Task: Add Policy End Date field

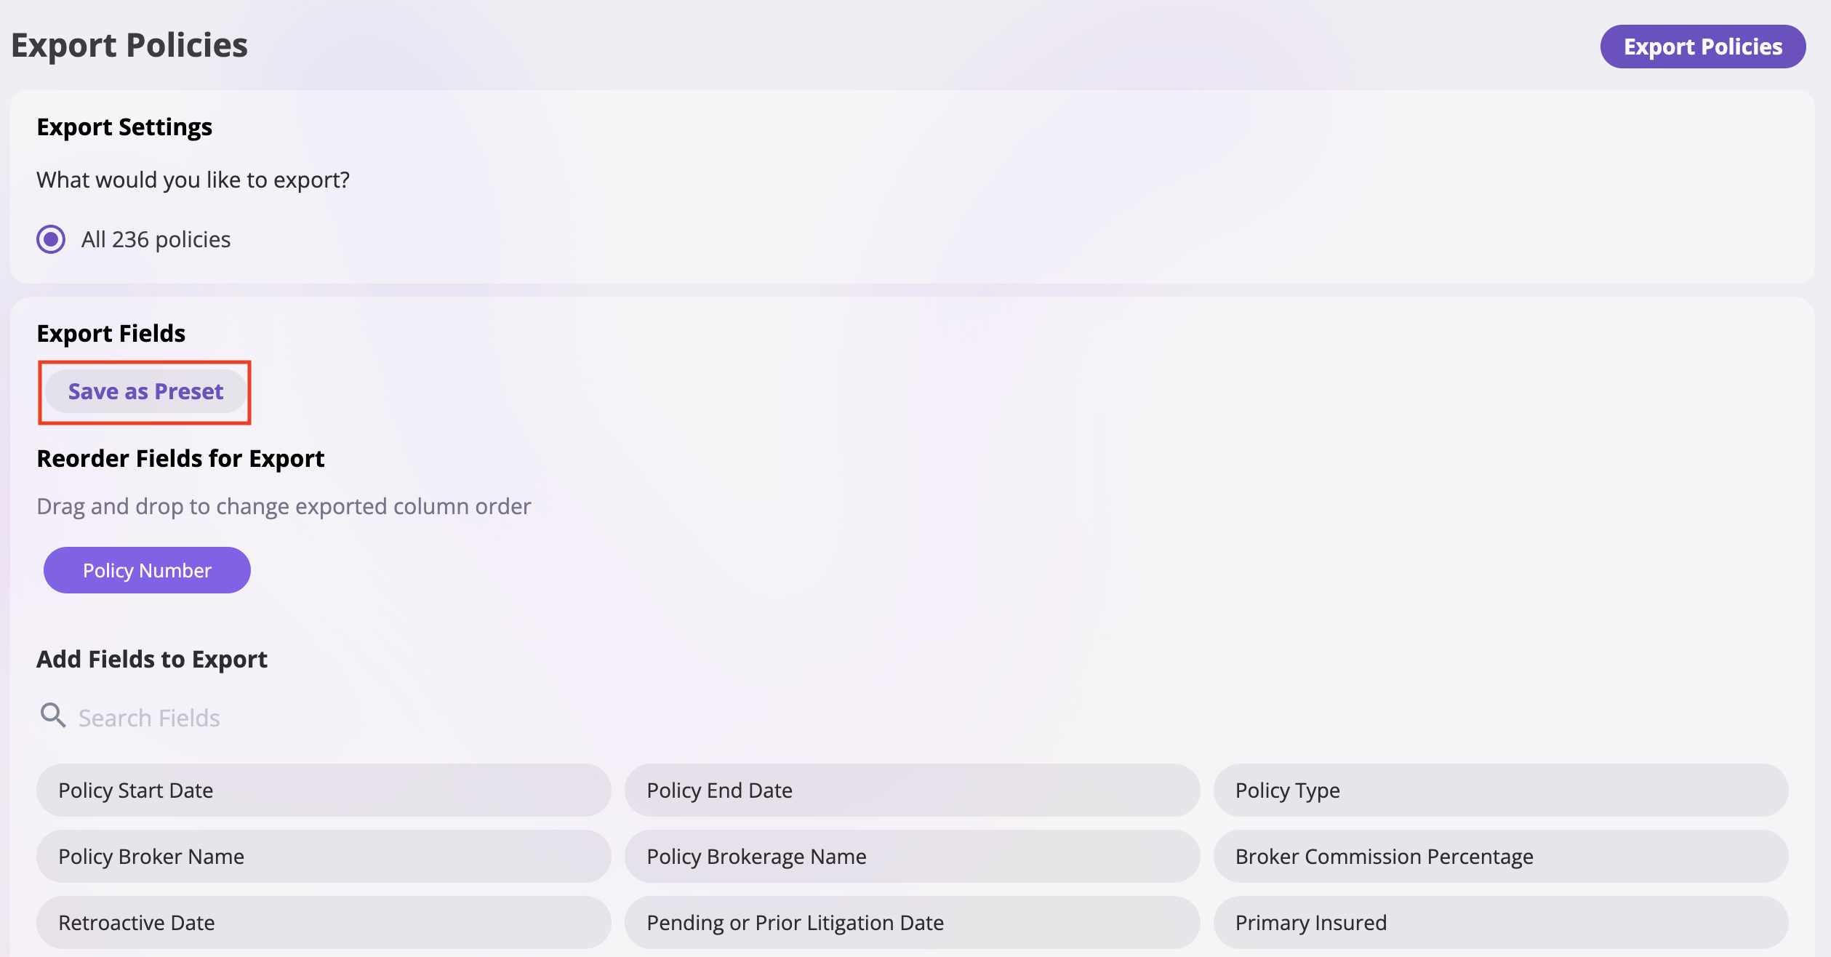Action: tap(912, 790)
